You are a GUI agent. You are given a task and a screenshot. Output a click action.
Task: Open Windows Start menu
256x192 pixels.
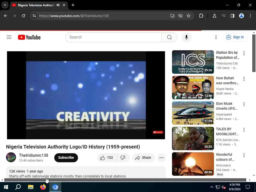(6, 187)
